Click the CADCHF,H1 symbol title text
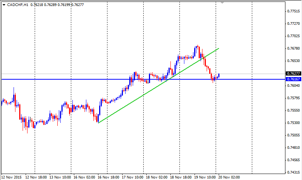Viewport: 302px width, 180px height. pos(17,5)
